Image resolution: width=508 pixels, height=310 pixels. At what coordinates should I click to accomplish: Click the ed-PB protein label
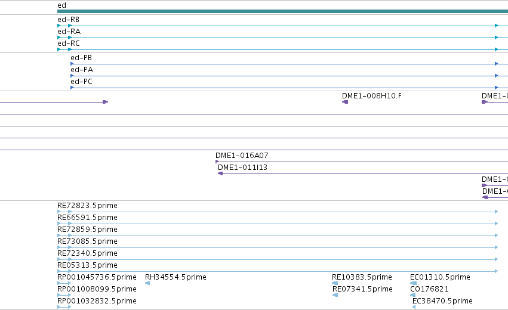[x=81, y=58]
